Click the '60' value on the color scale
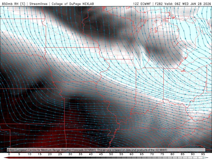This screenshot has width=212, height=159. (x=131, y=154)
